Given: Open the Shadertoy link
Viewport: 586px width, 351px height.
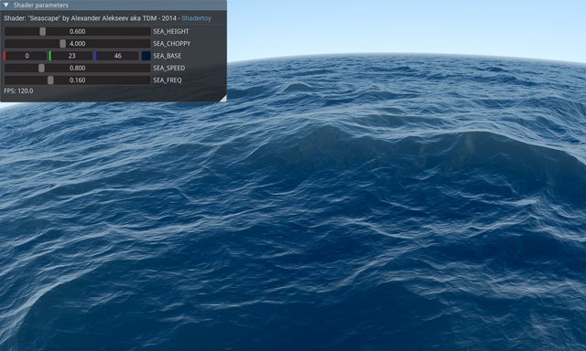Looking at the screenshot, I should coord(196,18).
